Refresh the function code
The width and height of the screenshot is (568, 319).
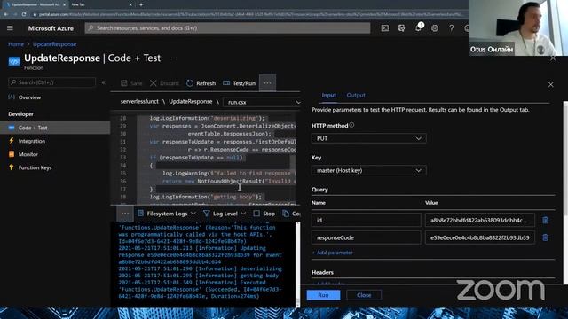(201, 83)
